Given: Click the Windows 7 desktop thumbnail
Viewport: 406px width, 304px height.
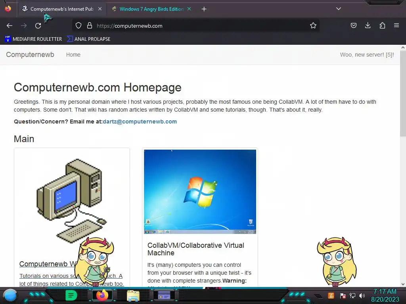Looking at the screenshot, I should pos(200,192).
